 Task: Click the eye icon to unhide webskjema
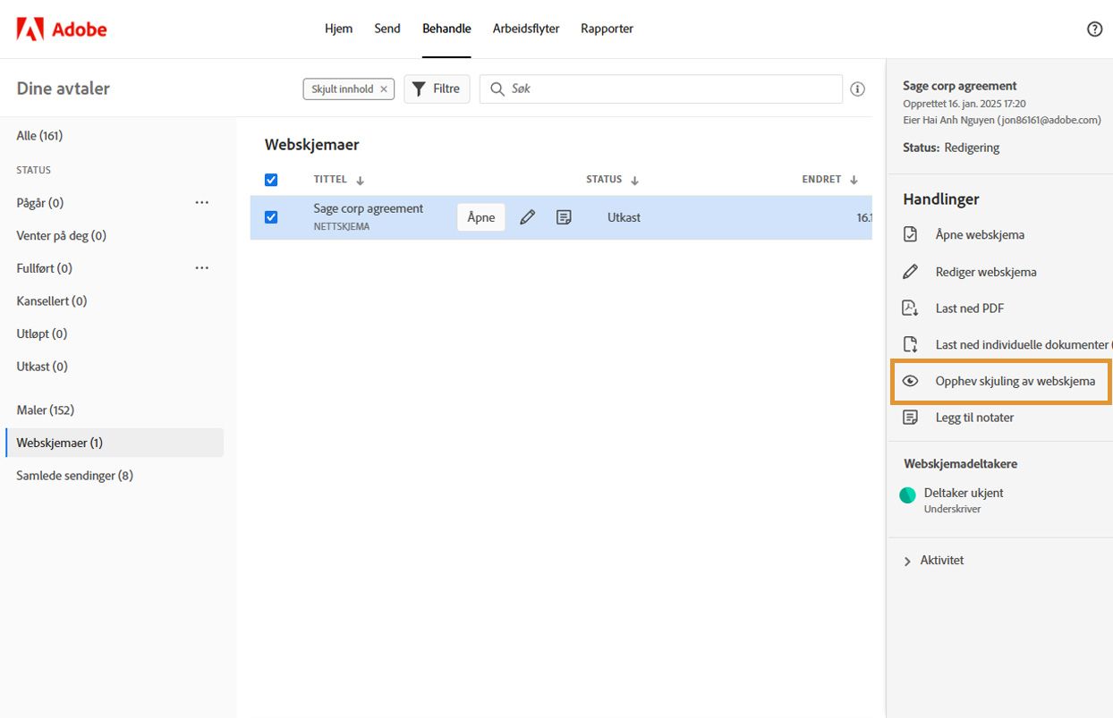point(910,381)
